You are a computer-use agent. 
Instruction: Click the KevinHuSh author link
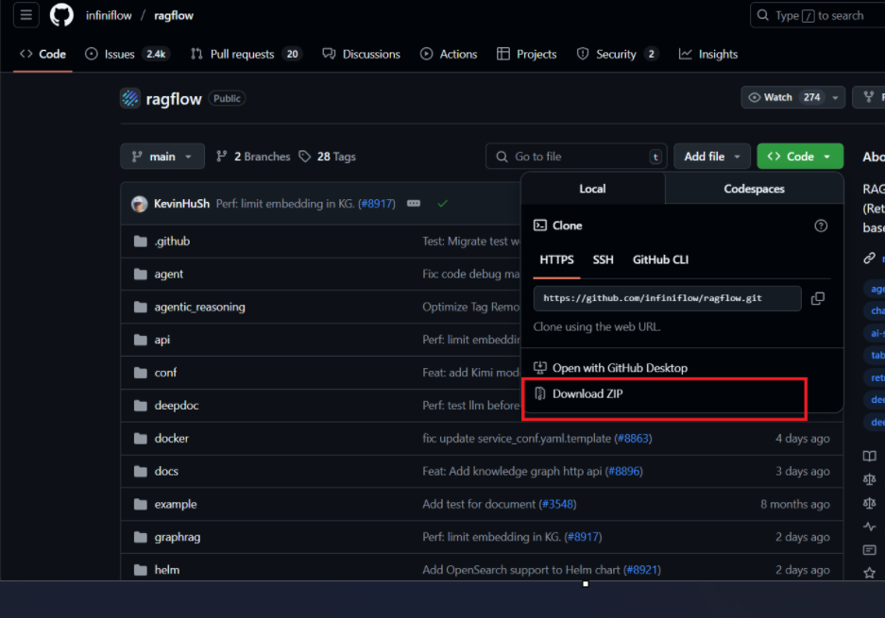(x=181, y=204)
